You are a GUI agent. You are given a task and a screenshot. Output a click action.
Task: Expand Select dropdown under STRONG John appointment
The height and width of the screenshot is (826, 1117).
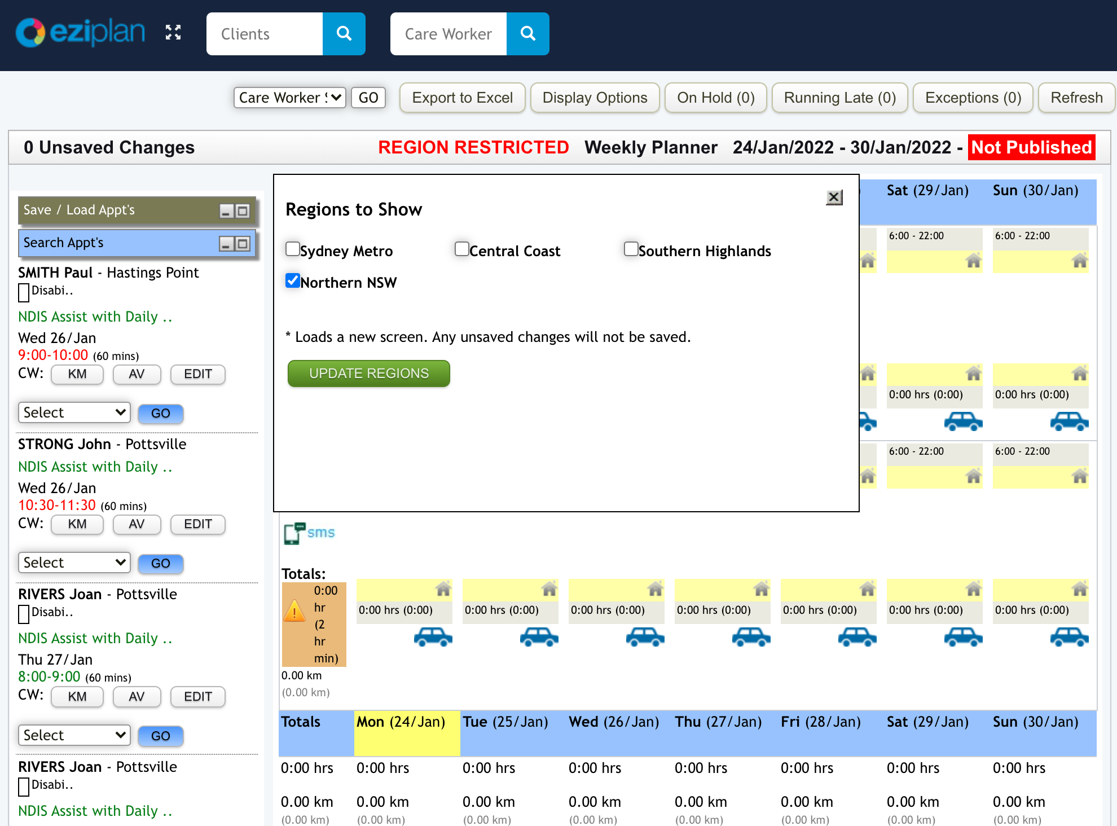pyautogui.click(x=74, y=563)
